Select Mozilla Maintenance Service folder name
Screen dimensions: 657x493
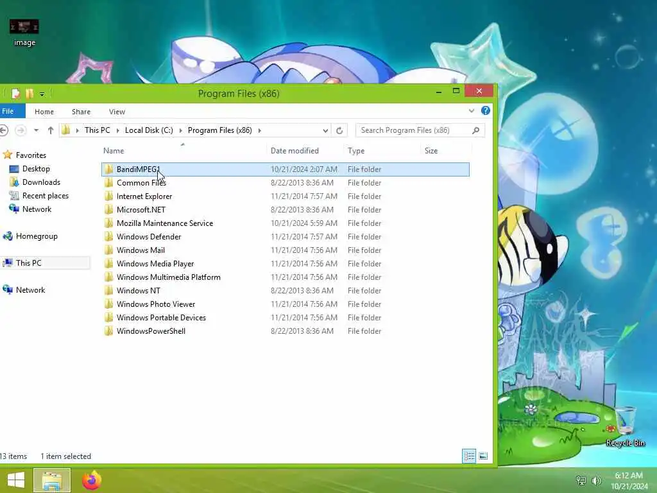165,223
